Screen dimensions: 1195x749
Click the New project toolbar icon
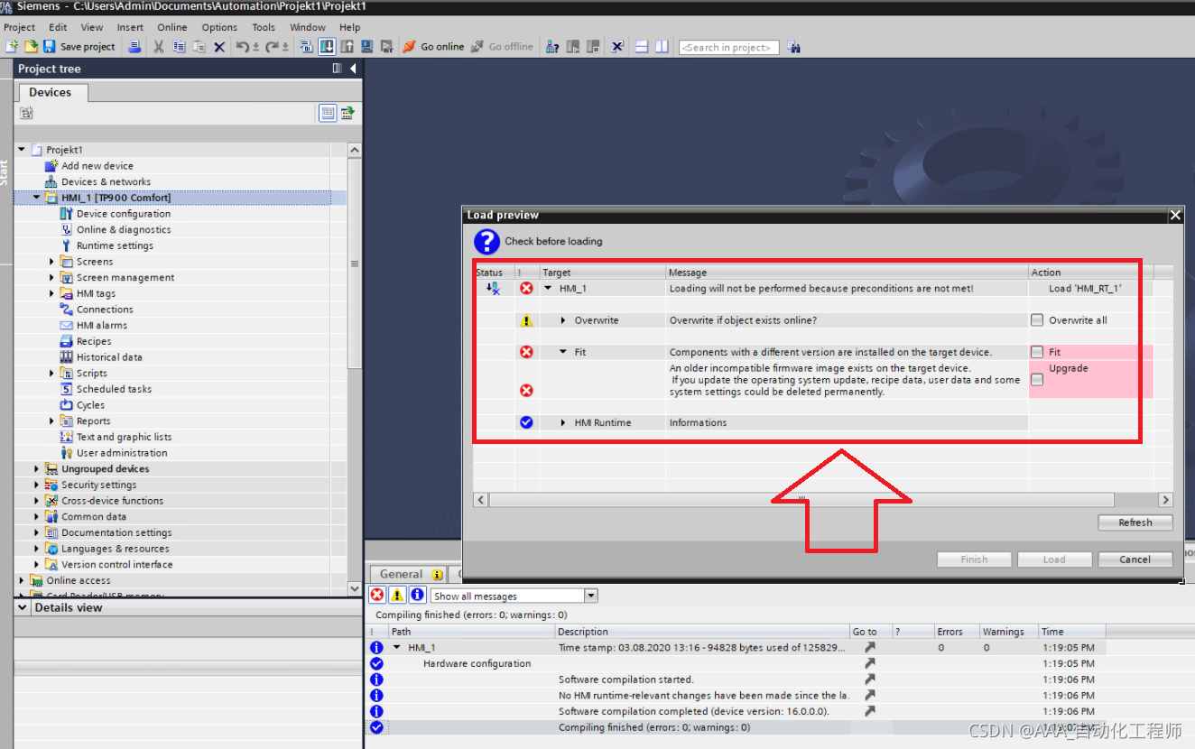[12, 47]
